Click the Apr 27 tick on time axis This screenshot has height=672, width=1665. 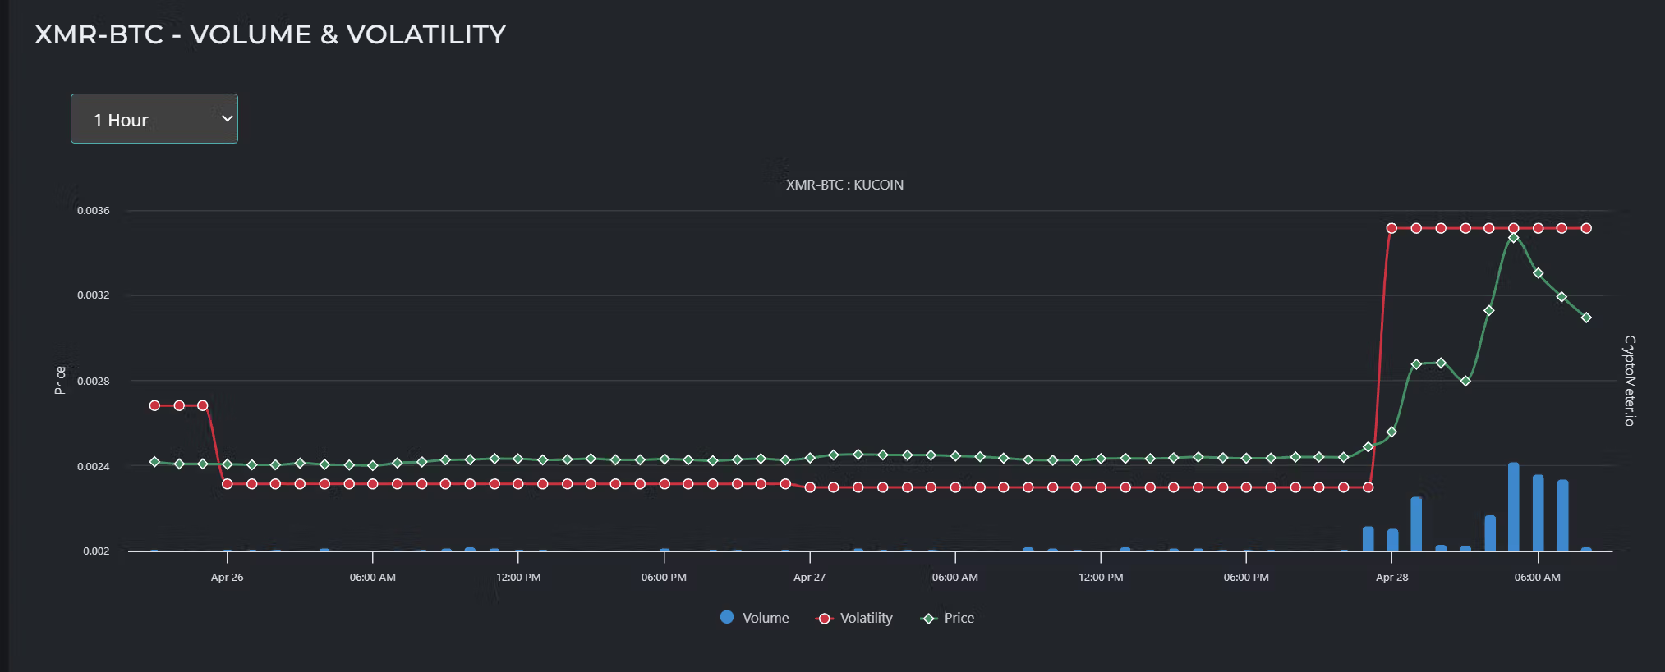(809, 577)
